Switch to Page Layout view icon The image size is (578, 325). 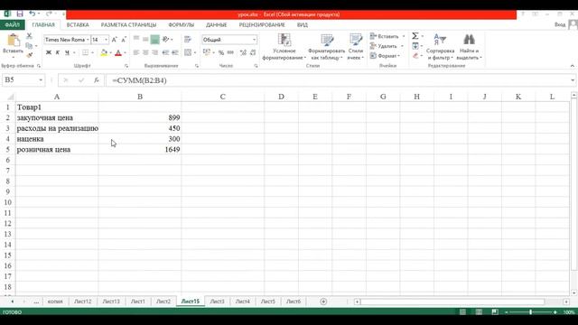click(x=479, y=312)
